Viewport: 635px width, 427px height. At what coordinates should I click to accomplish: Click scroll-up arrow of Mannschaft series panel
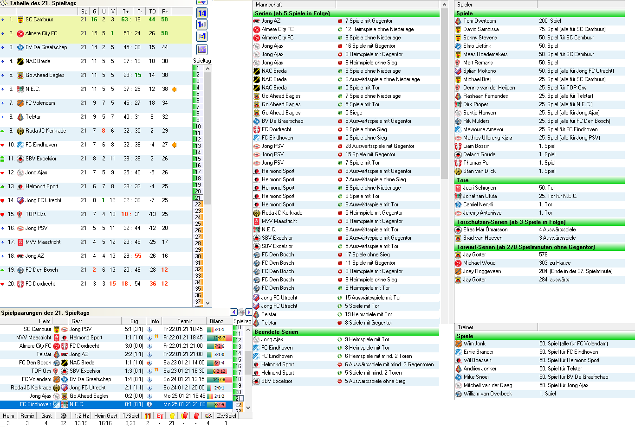[444, 5]
